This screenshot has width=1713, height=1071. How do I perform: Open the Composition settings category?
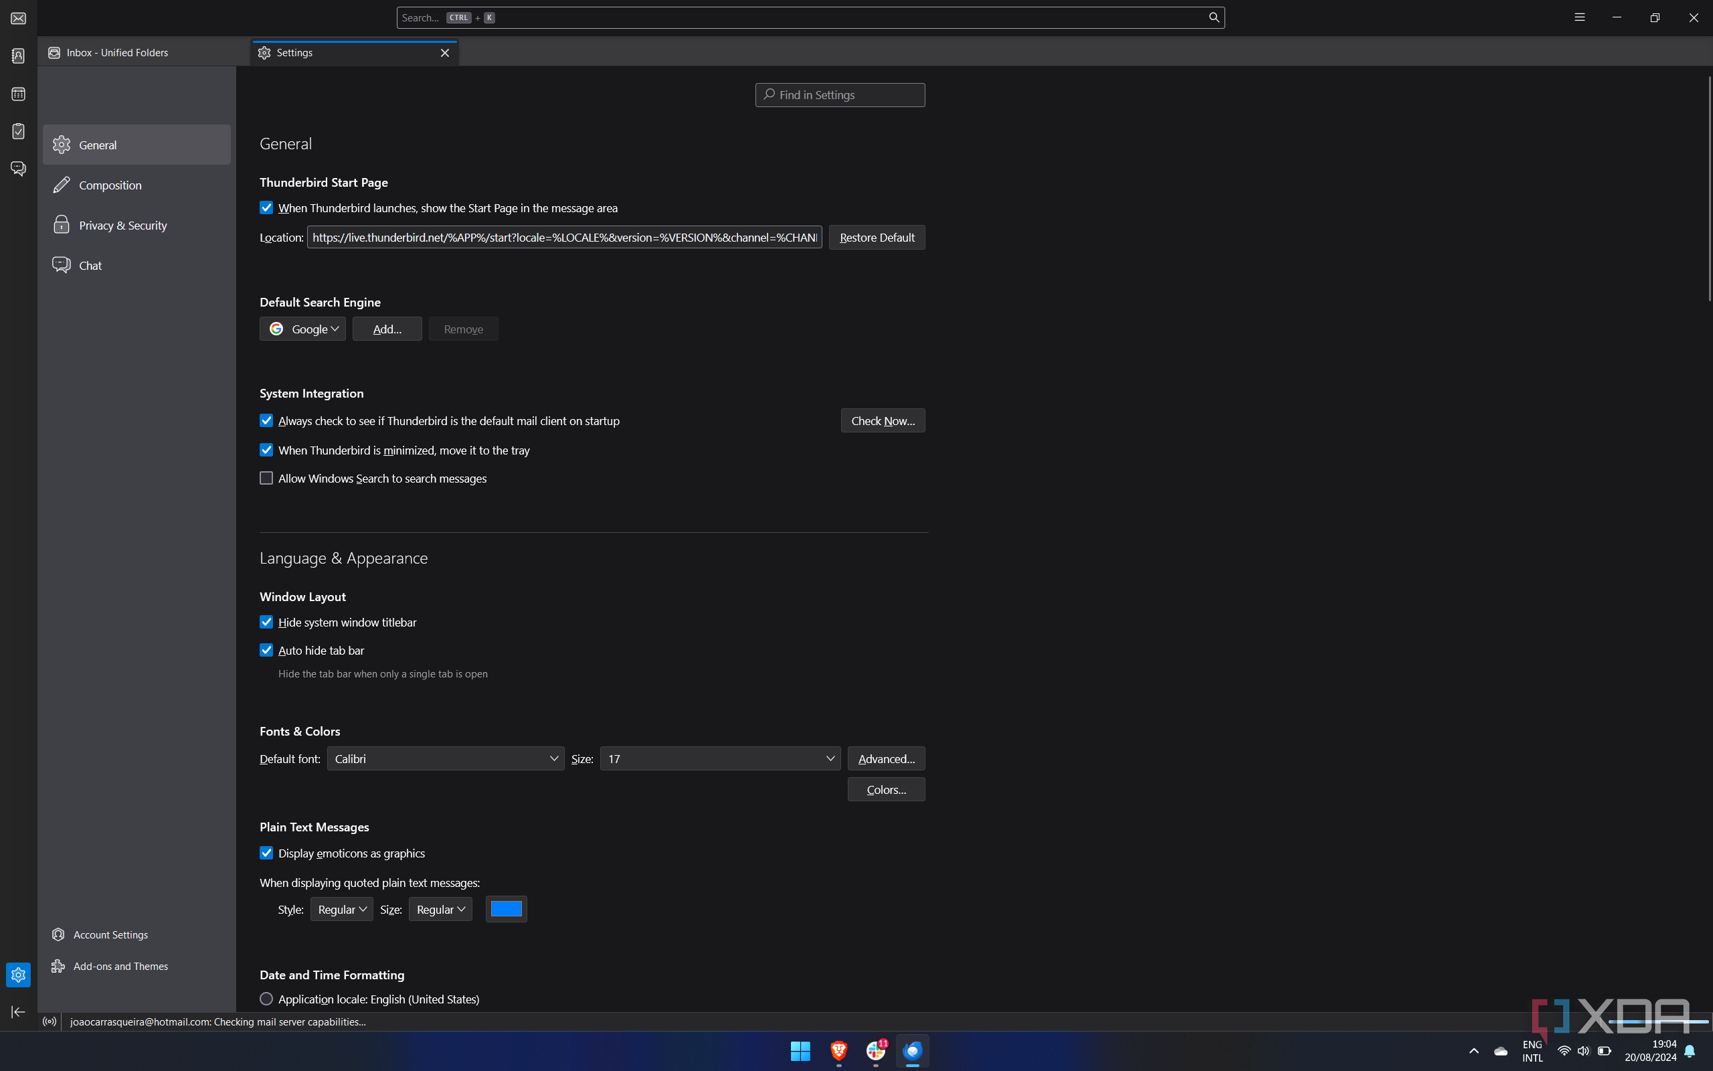click(x=137, y=185)
